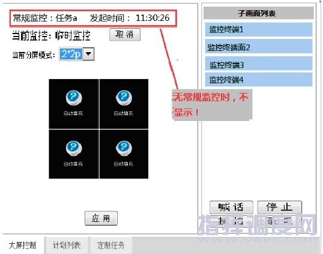Viewport: 323px width, 254px height.
Task: Click the 停止 button
Action: (x=280, y=207)
